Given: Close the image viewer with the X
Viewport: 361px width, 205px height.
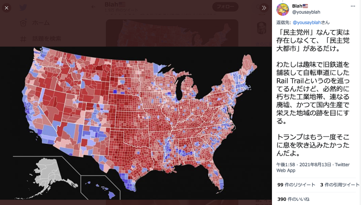Looking at the screenshot, I should click(x=6, y=8).
